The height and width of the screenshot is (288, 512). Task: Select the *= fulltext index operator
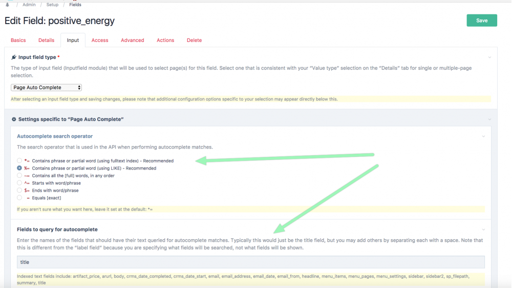click(19, 161)
